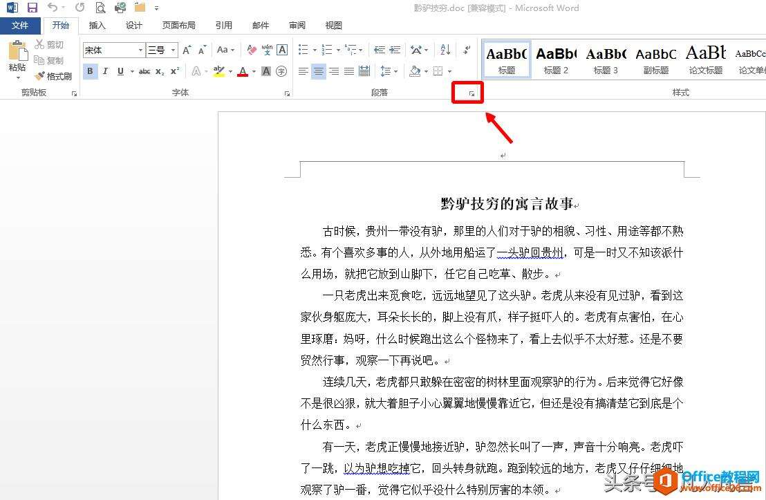Viewport: 766px width, 500px height.
Task: Click the document title 黔驴技穷的寓言故事
Action: coord(507,203)
